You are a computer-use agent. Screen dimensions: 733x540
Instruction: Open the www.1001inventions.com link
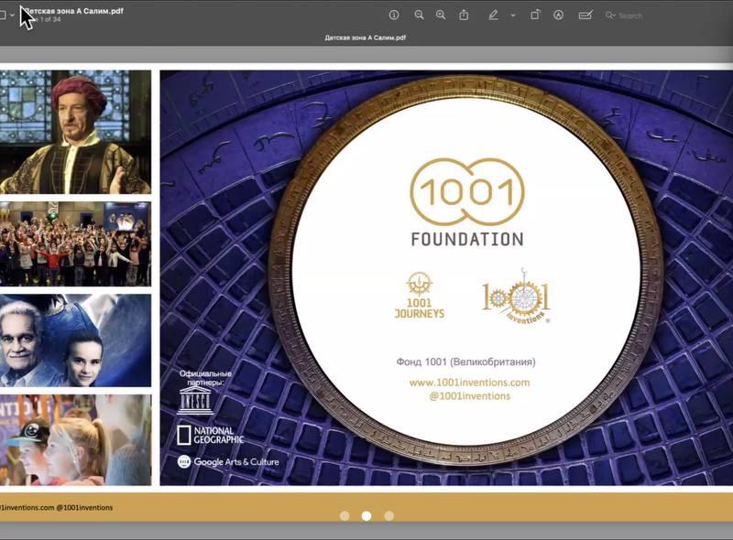pos(469,383)
